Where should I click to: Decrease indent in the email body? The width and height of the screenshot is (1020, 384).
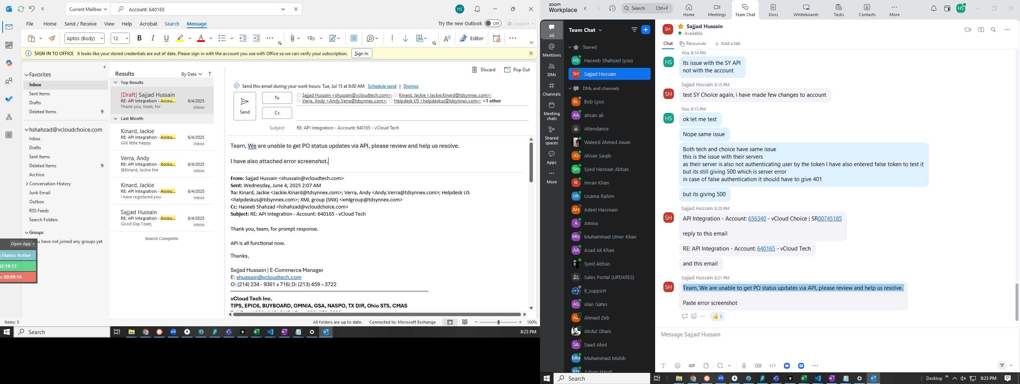pyautogui.click(x=243, y=38)
